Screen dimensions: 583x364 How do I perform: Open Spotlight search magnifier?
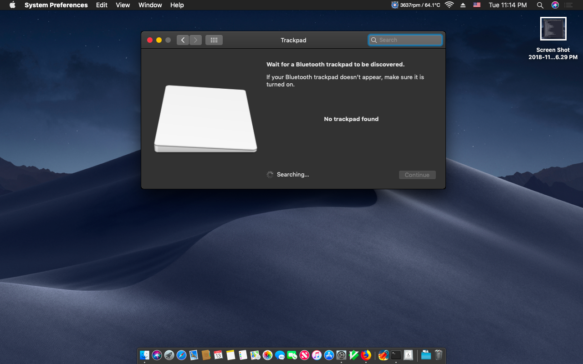(540, 5)
